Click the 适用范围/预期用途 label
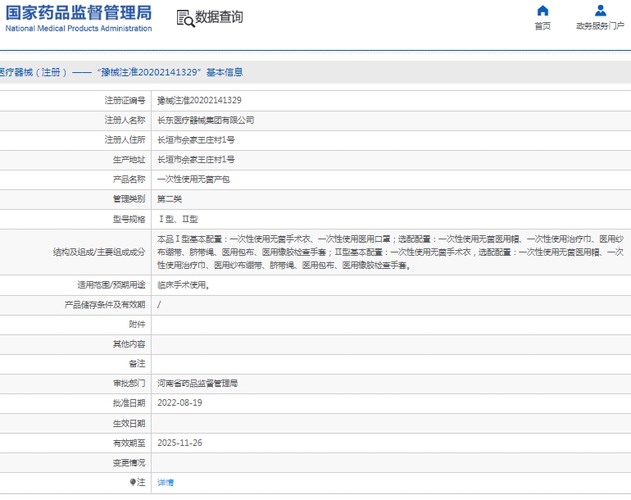631x500 pixels. tap(111, 285)
